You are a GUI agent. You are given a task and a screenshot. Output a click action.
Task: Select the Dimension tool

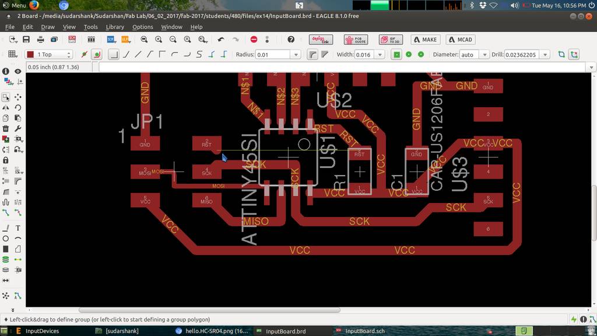point(6,281)
